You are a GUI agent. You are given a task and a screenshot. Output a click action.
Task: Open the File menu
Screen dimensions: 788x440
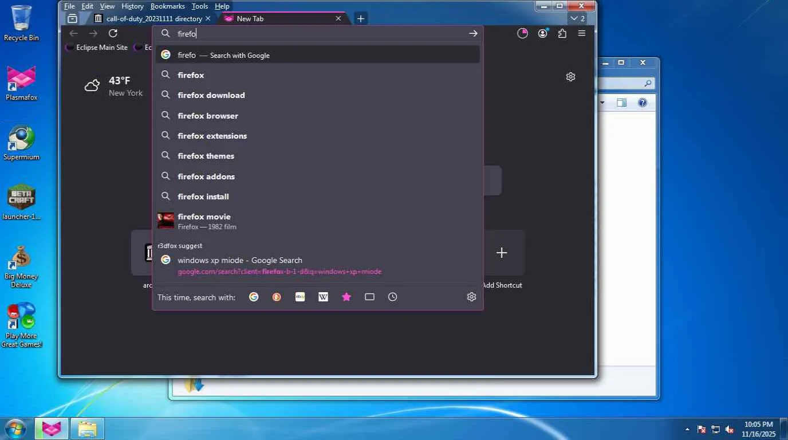69,6
